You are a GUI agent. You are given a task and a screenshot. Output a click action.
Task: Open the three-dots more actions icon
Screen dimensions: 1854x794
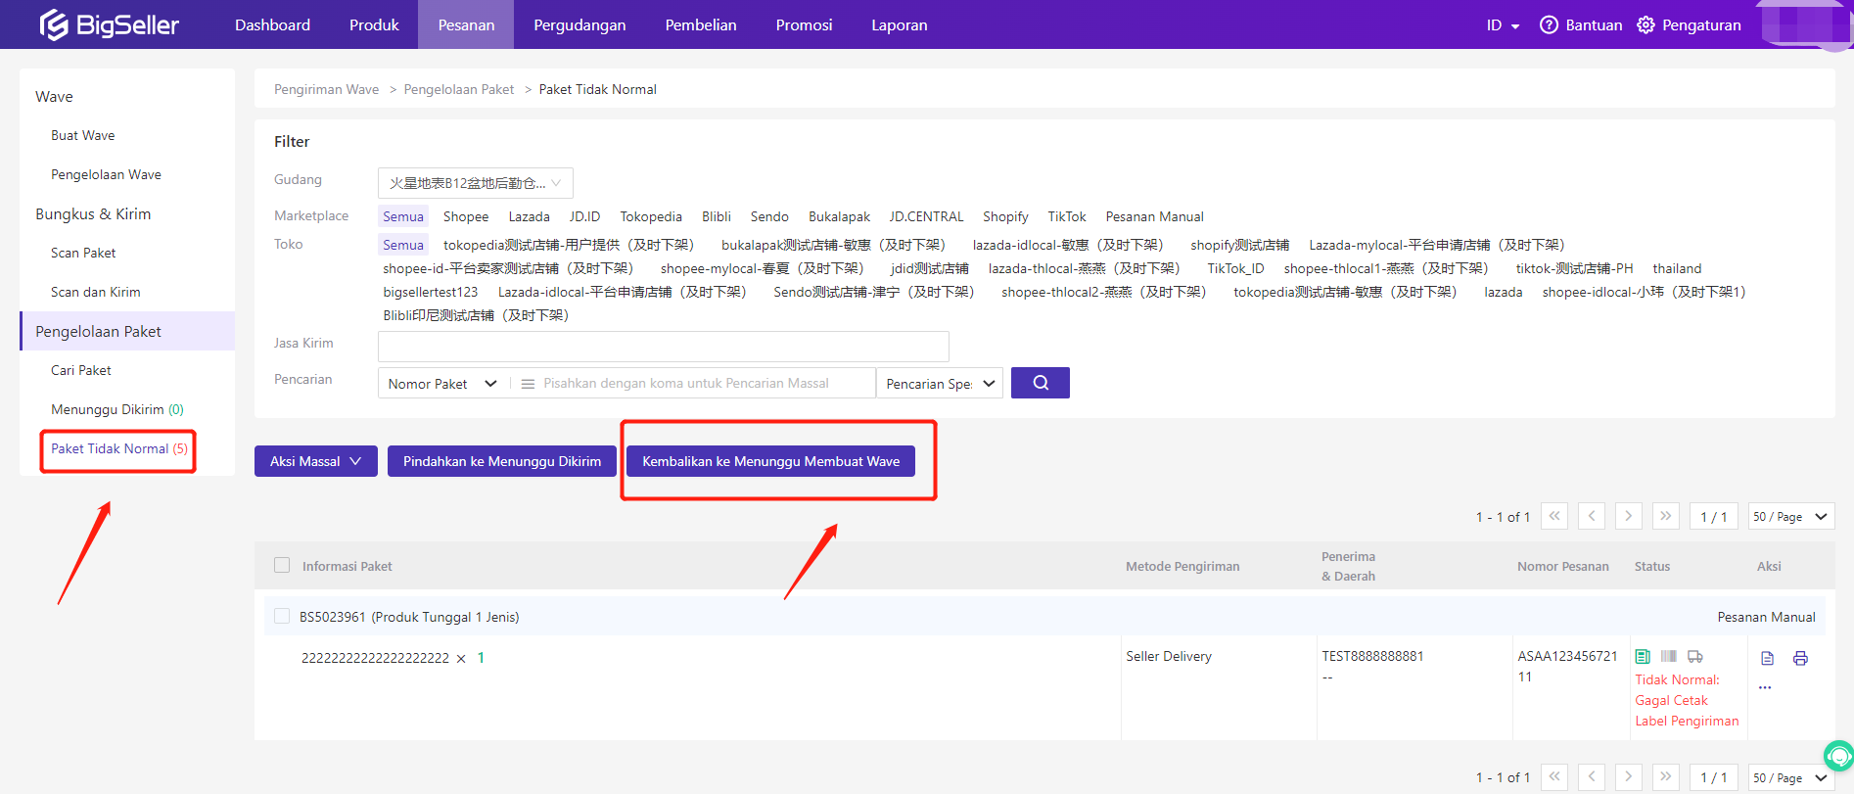tap(1765, 687)
